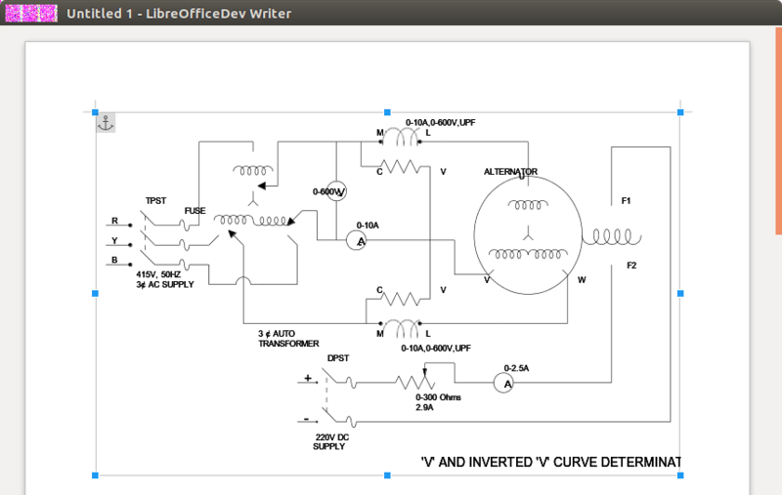Select the top-center handle of the image
The image size is (782, 495).
point(387,112)
